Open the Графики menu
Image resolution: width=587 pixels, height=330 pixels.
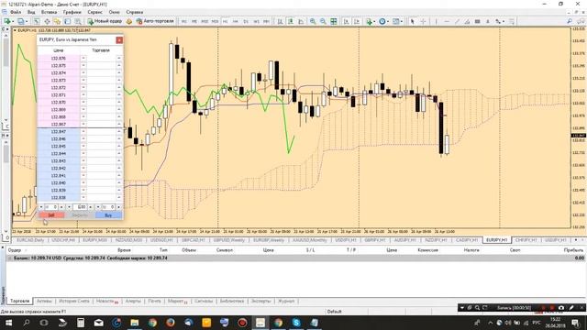pos(72,12)
